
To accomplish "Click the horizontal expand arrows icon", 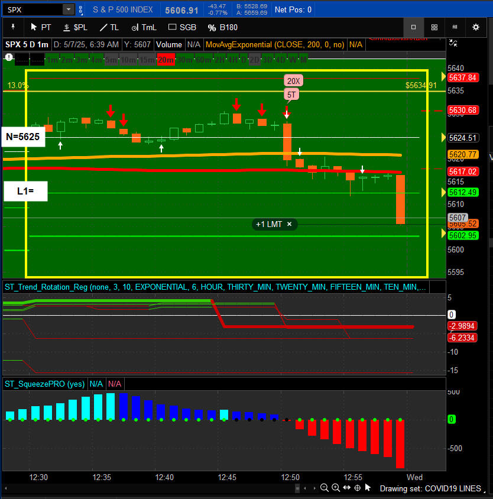I will [346, 488].
